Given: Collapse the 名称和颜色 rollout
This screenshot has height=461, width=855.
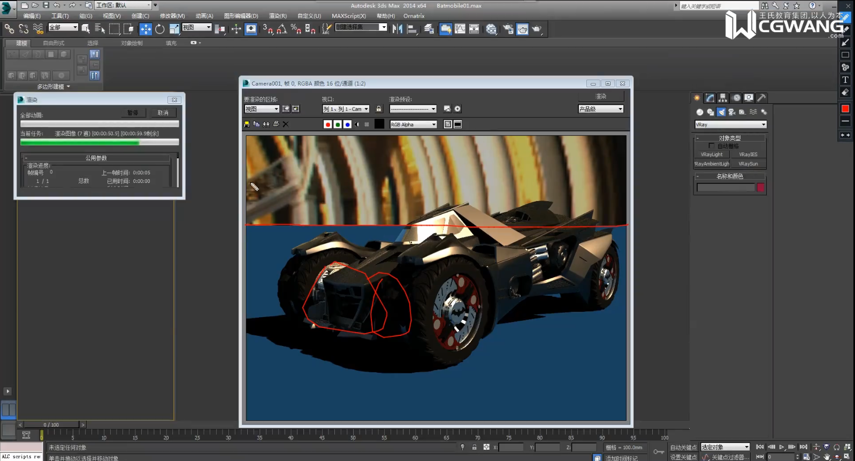Looking at the screenshot, I should [730, 176].
